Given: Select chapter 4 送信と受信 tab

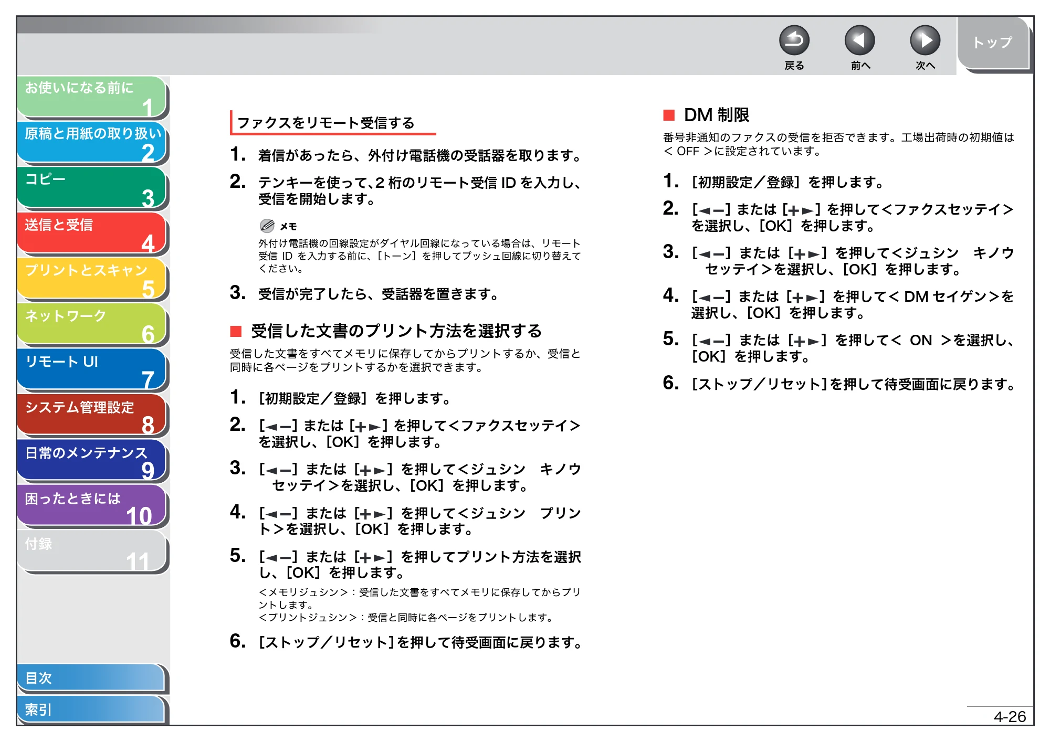Looking at the screenshot, I should click(x=92, y=234).
